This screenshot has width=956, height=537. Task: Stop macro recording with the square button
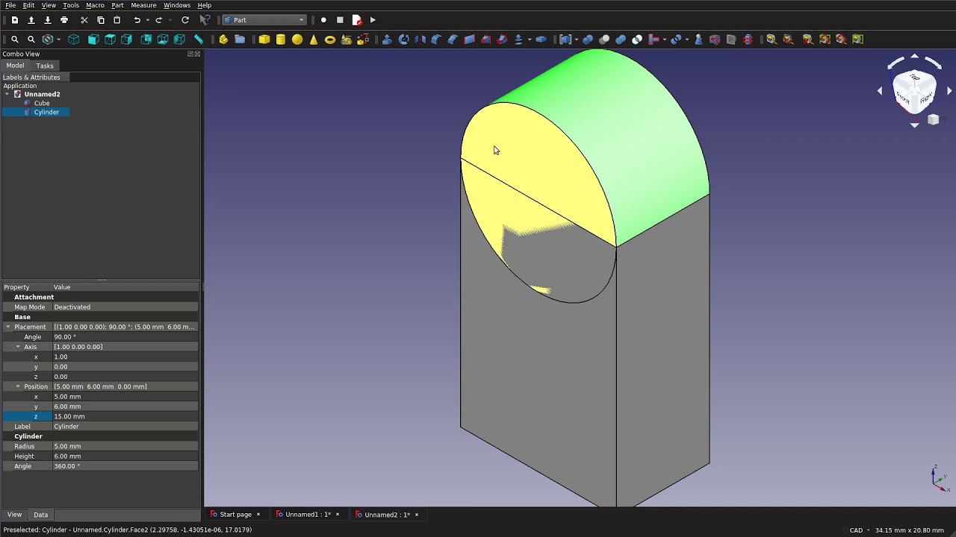[340, 20]
